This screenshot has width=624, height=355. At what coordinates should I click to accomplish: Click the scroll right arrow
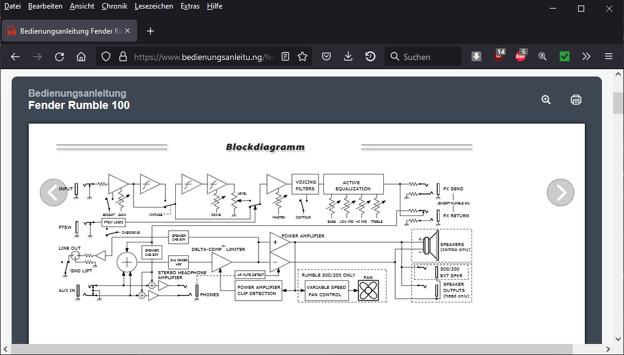[x=607, y=349]
